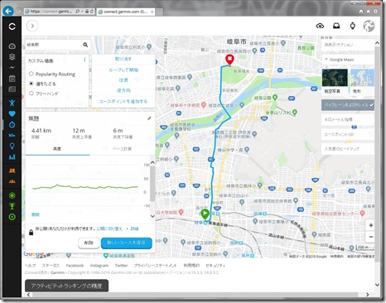
Task: Click the location search input field
Action: [x=54, y=45]
